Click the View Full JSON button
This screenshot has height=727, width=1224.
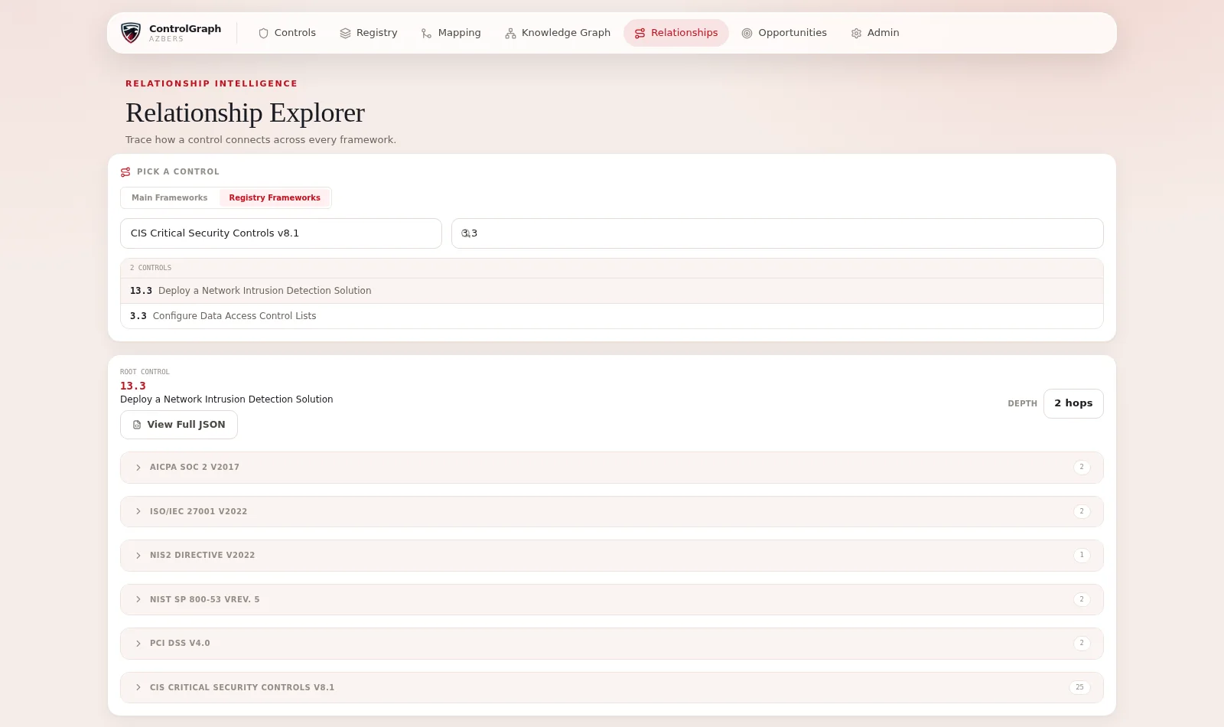179,425
